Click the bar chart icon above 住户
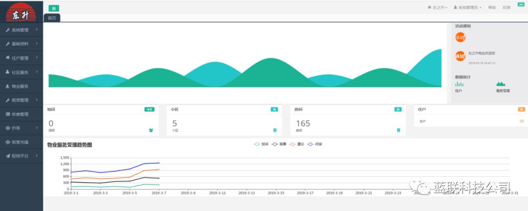 tap(459, 84)
